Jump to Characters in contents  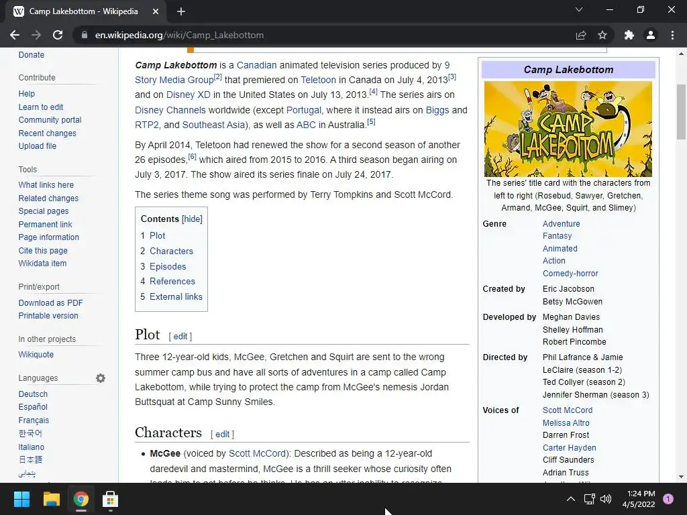(171, 251)
